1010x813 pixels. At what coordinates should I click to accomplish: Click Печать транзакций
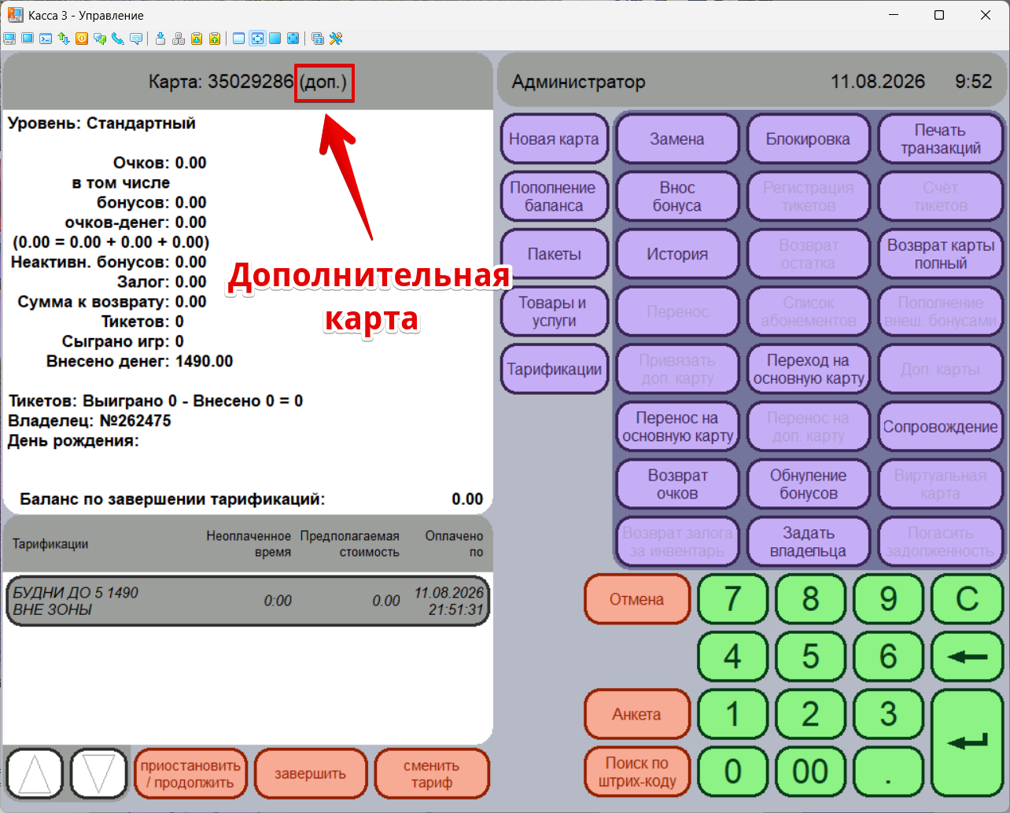coord(941,139)
